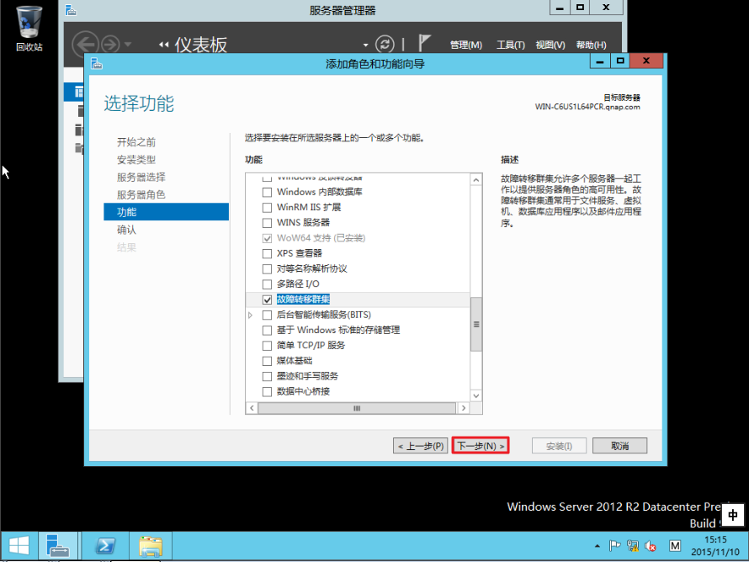Viewport: 749px width, 562px height.
Task: Click the 仪表板 breadcrumb title
Action: [200, 45]
